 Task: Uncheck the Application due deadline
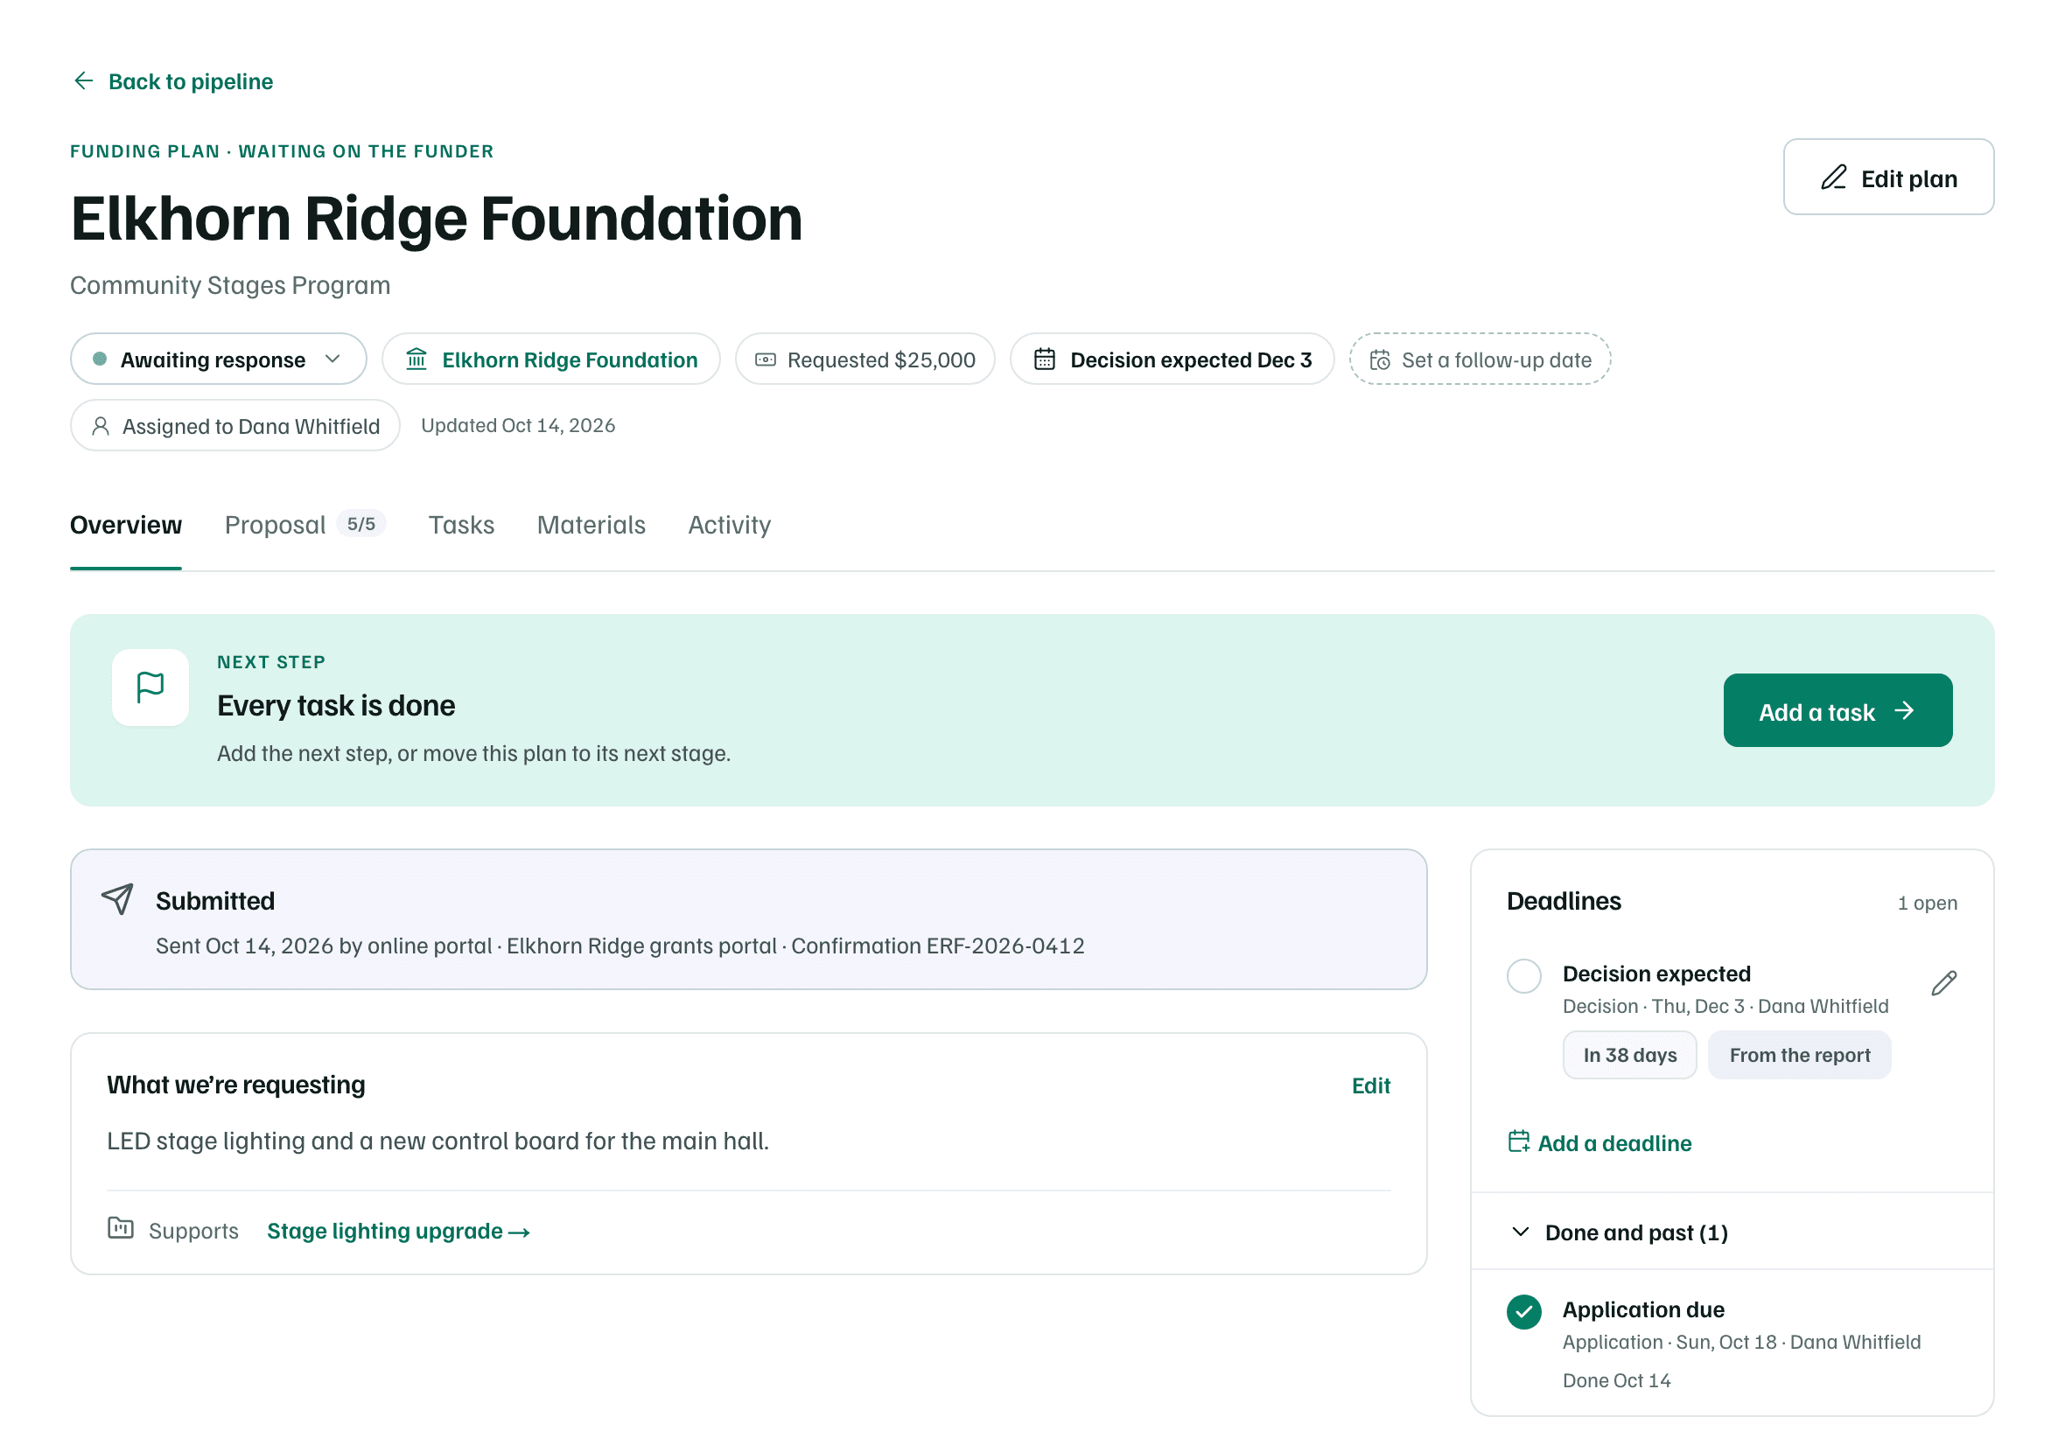point(1523,1312)
